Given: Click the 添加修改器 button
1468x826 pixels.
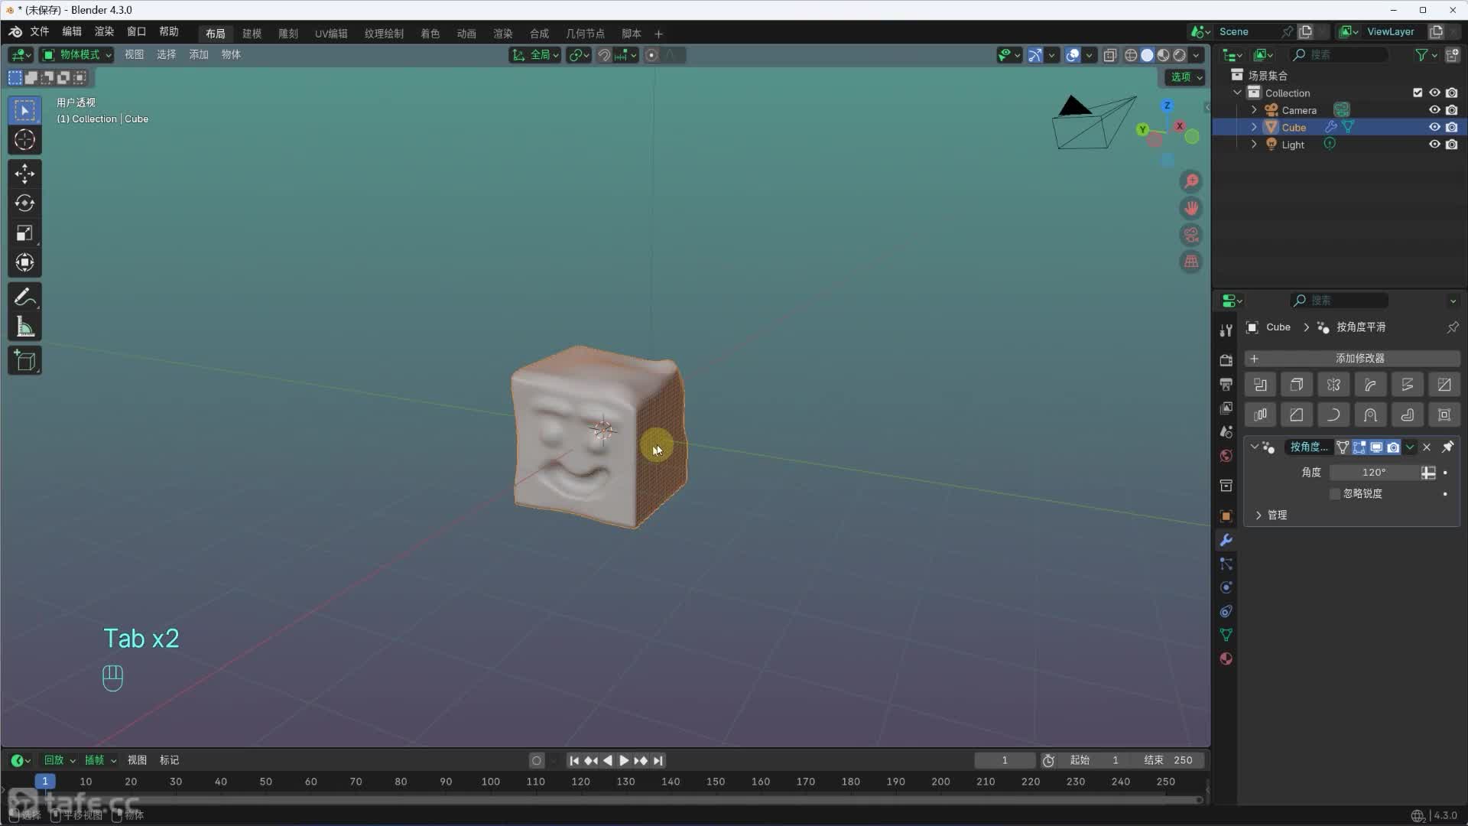Looking at the screenshot, I should coord(1359,358).
